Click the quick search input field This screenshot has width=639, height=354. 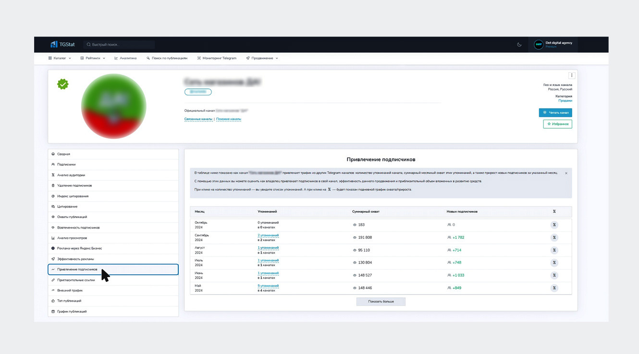[120, 45]
